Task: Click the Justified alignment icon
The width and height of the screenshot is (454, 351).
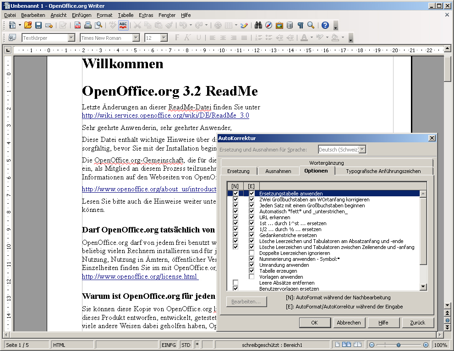Action: point(244,38)
